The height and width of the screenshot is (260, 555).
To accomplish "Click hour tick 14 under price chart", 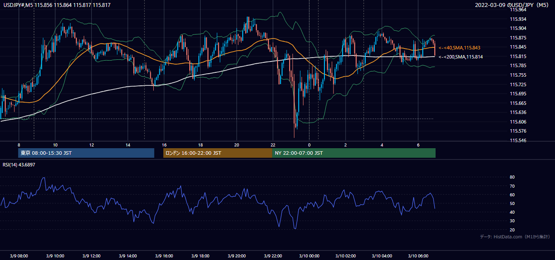I will (x=128, y=145).
